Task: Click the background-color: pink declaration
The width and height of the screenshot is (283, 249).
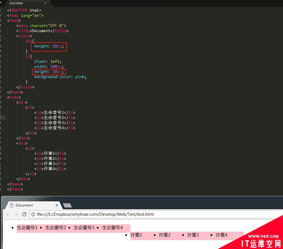Action: point(60,77)
